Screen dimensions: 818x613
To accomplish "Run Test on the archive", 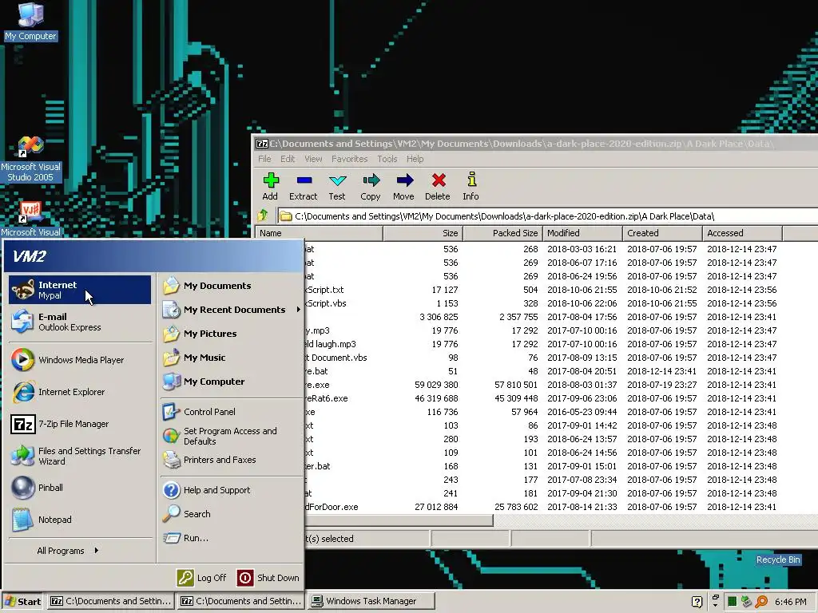I will (337, 186).
